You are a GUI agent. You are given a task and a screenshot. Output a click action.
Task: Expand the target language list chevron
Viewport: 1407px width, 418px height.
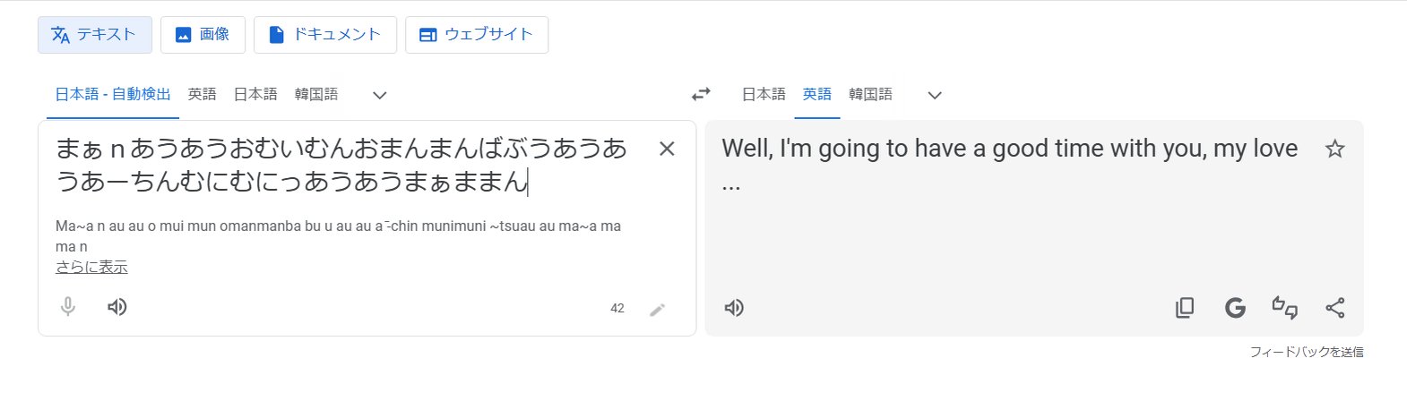coord(935,95)
